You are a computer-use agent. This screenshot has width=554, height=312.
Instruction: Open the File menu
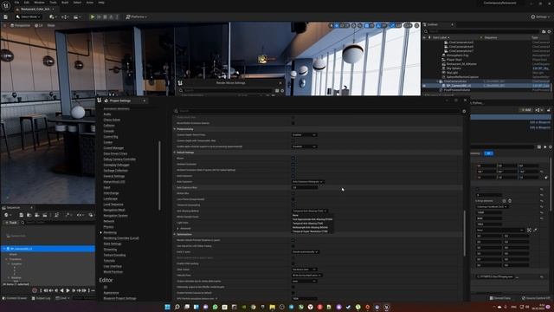coord(16,2)
